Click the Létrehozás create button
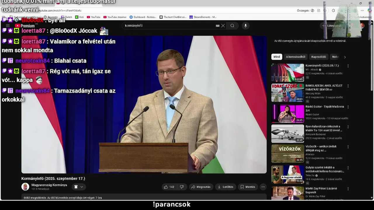This screenshot has width=374, height=210. tap(332, 26)
